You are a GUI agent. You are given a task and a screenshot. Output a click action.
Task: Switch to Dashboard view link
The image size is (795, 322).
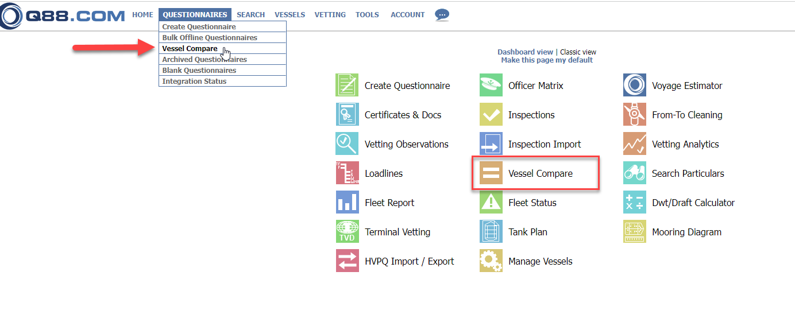click(525, 52)
